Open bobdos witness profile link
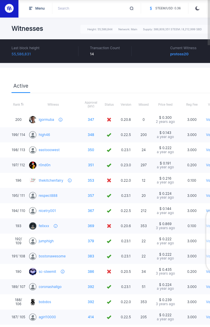This screenshot has height=327, width=210. point(45,302)
